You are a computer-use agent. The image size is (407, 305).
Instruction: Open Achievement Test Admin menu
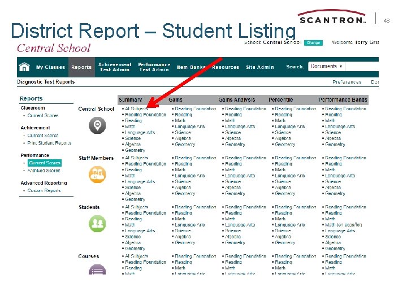[114, 67]
